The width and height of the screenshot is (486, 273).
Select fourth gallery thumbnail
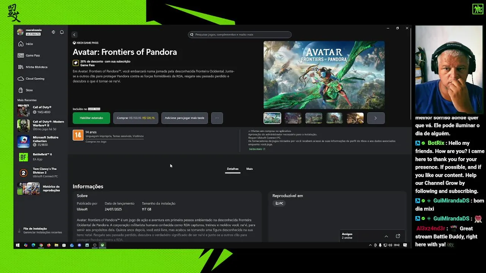(335, 118)
